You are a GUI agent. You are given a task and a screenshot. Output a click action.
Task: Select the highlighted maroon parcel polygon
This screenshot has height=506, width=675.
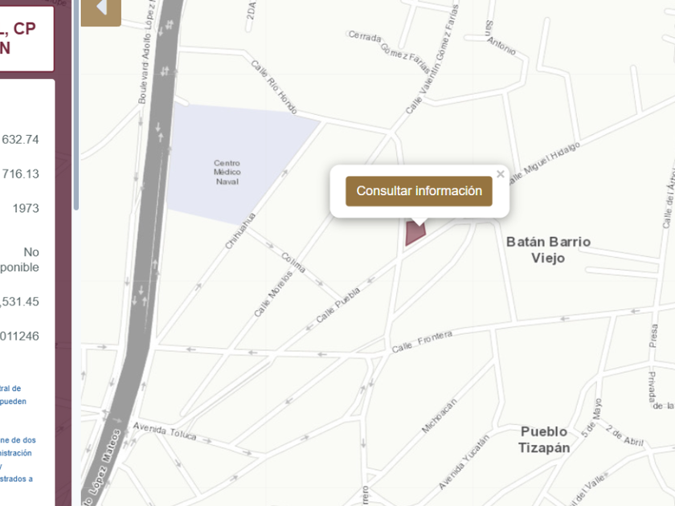[x=415, y=234]
